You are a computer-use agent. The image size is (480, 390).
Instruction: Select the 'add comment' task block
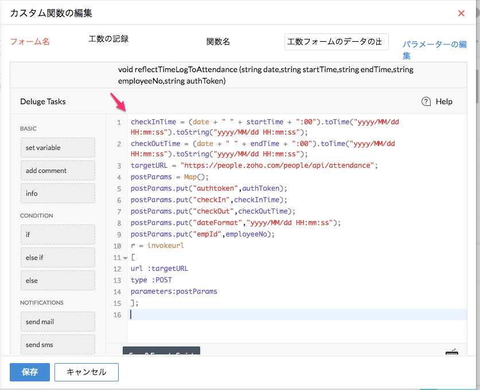pyautogui.click(x=58, y=171)
